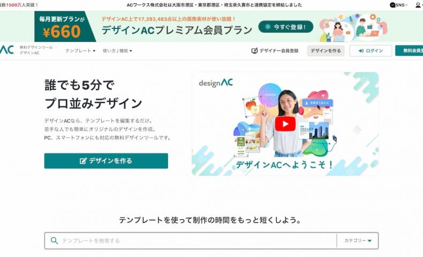The height and width of the screenshot is (257, 423).
Task: Click the ログイン button
Action: (371, 51)
